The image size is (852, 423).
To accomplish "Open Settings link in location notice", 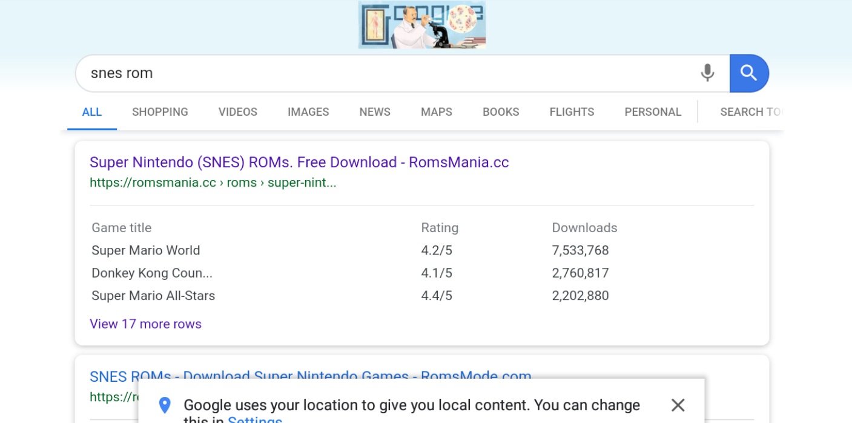I will tap(255, 419).
